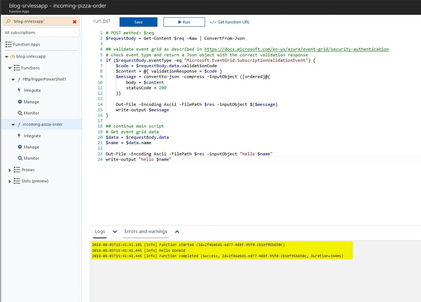421x302 pixels.
Task: Click the blog-srvlessapp - incoming-pizza-order title
Action: [x=58, y=6]
